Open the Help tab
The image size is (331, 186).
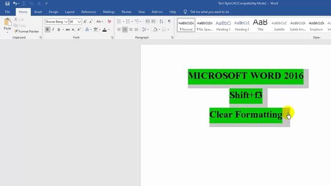click(173, 12)
